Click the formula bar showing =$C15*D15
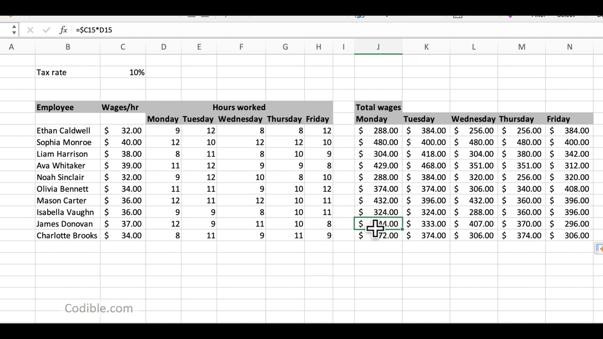 (337, 30)
